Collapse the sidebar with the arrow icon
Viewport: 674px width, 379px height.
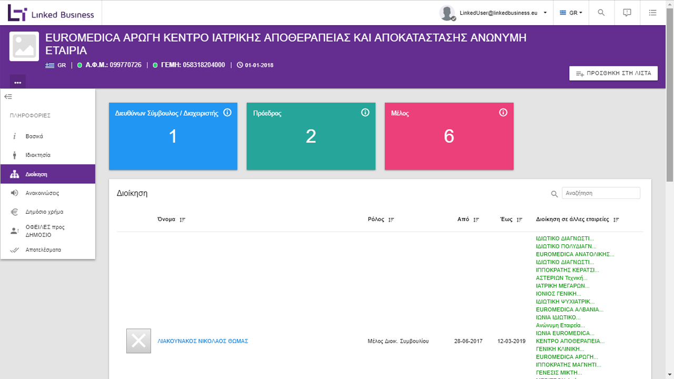(x=8, y=97)
